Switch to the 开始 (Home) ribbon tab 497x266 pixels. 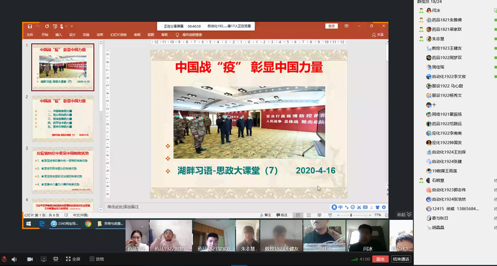[x=45, y=35]
